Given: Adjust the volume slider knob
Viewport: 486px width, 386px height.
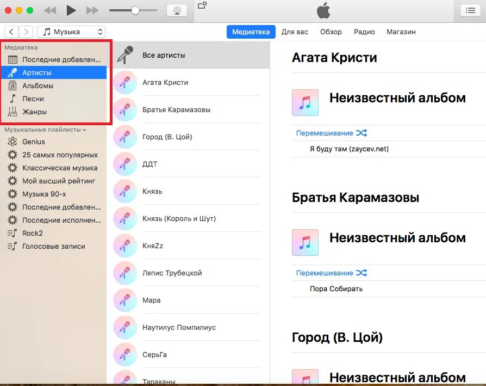Looking at the screenshot, I should [135, 10].
